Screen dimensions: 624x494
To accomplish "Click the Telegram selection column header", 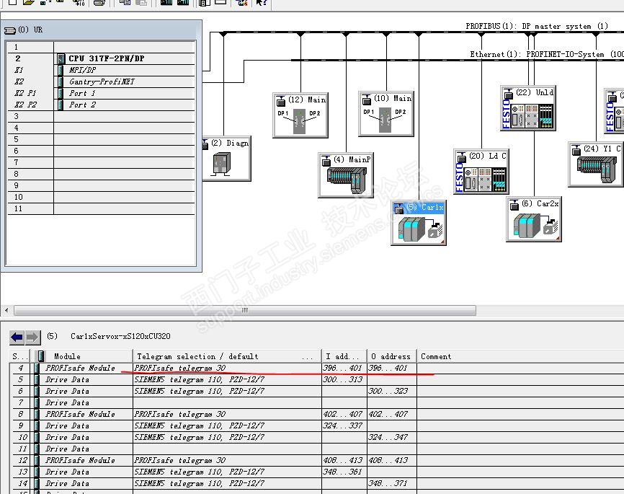I will (x=197, y=356).
